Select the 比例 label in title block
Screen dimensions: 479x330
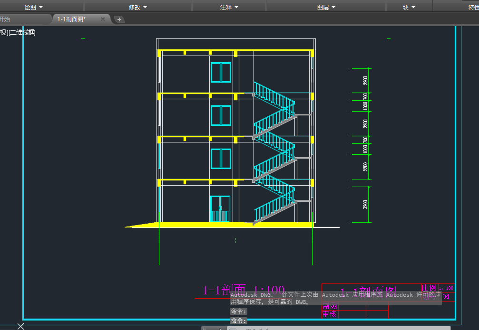tap(429, 288)
